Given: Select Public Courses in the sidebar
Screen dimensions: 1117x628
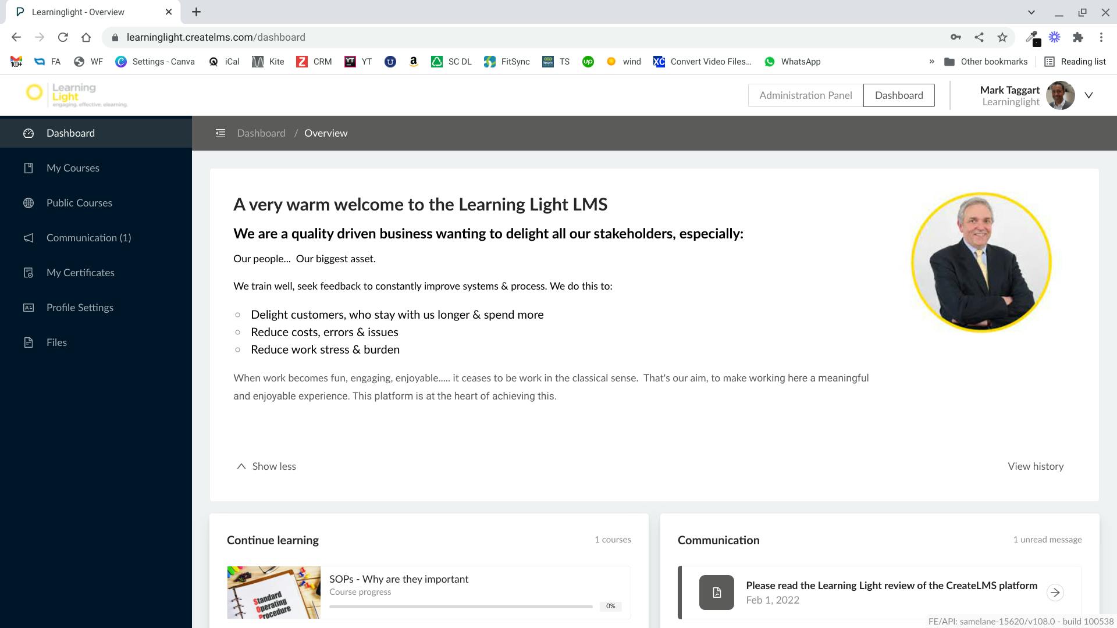Looking at the screenshot, I should [x=79, y=202].
